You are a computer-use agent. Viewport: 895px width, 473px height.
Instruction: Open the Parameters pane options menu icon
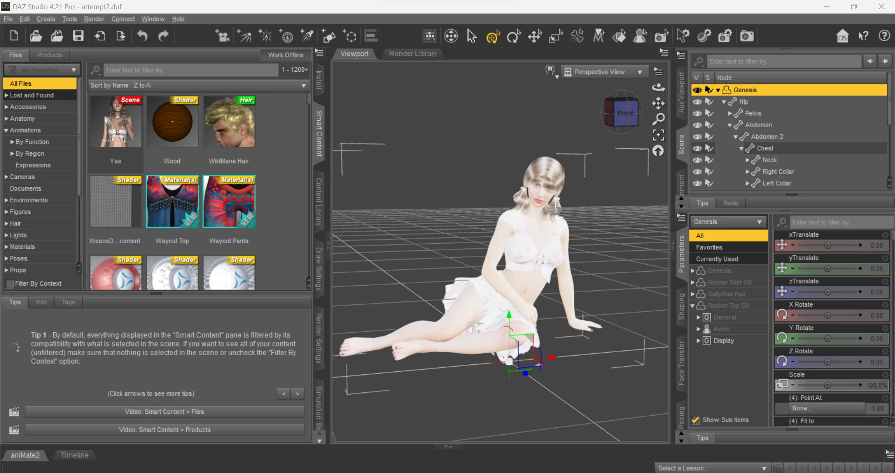[681, 218]
